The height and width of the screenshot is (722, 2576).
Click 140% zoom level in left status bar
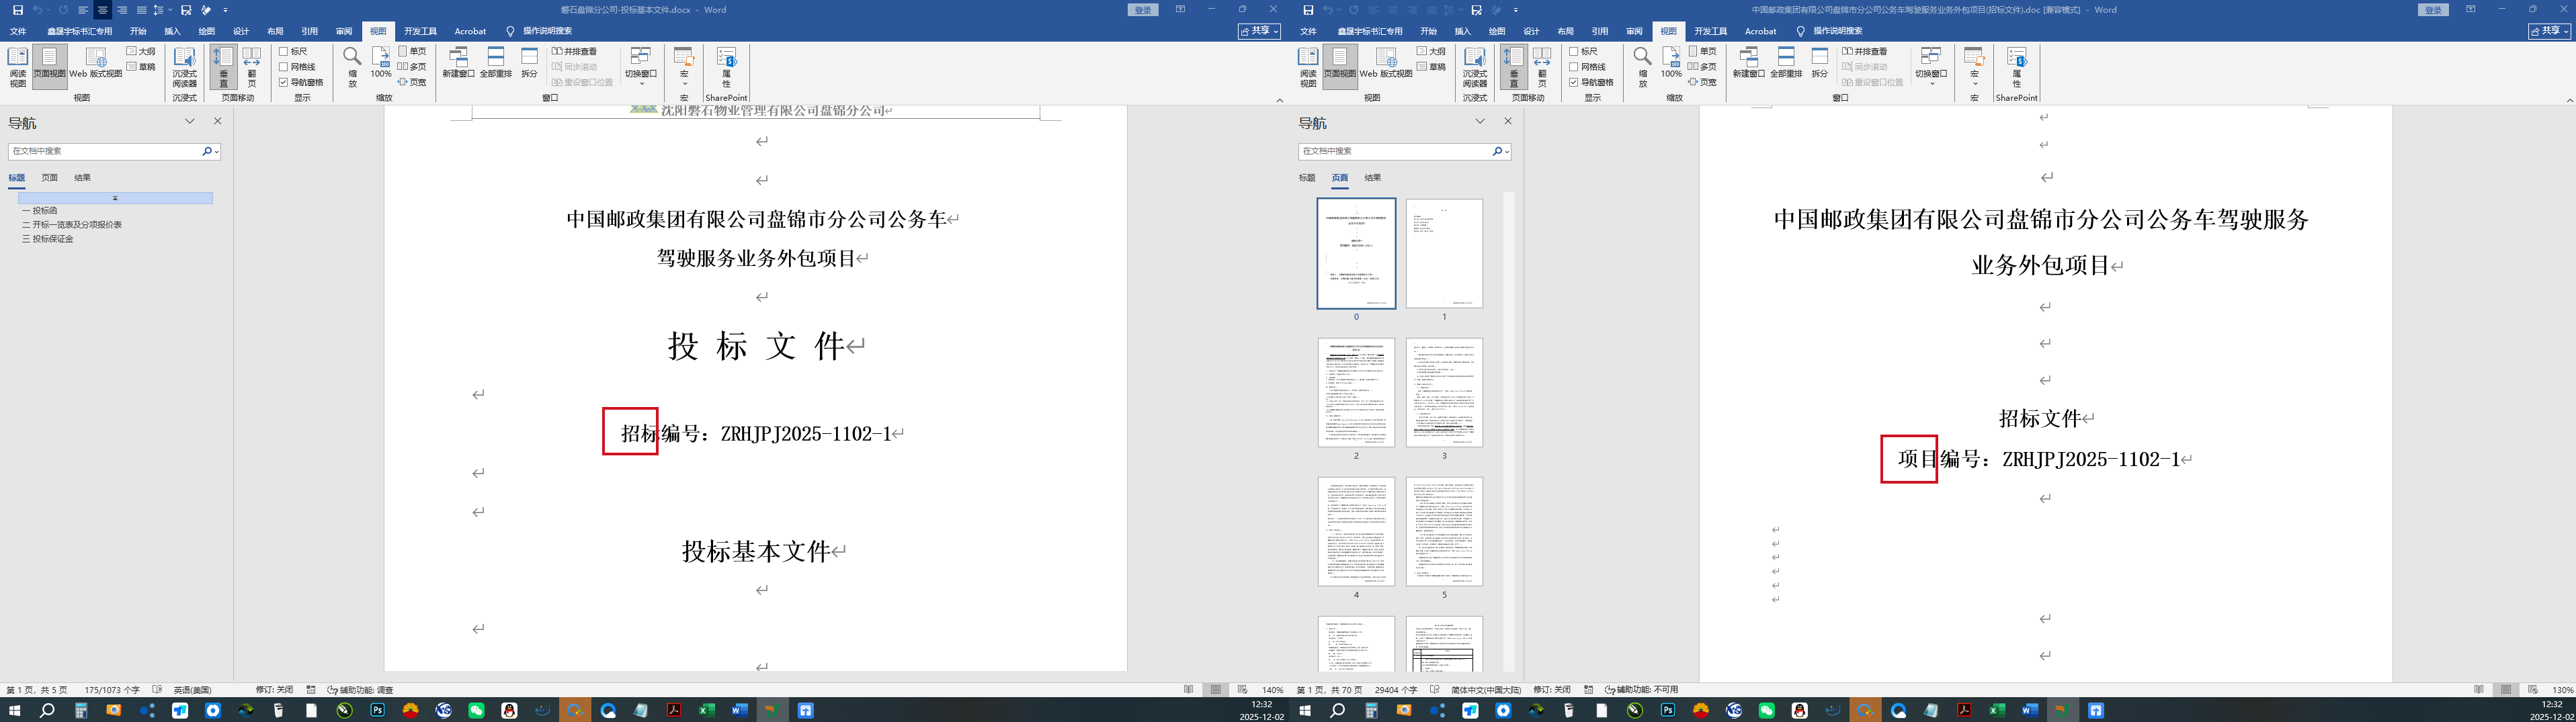click(1272, 690)
